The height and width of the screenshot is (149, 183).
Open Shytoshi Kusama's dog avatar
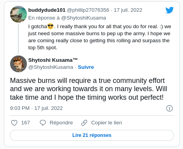tap(18, 64)
